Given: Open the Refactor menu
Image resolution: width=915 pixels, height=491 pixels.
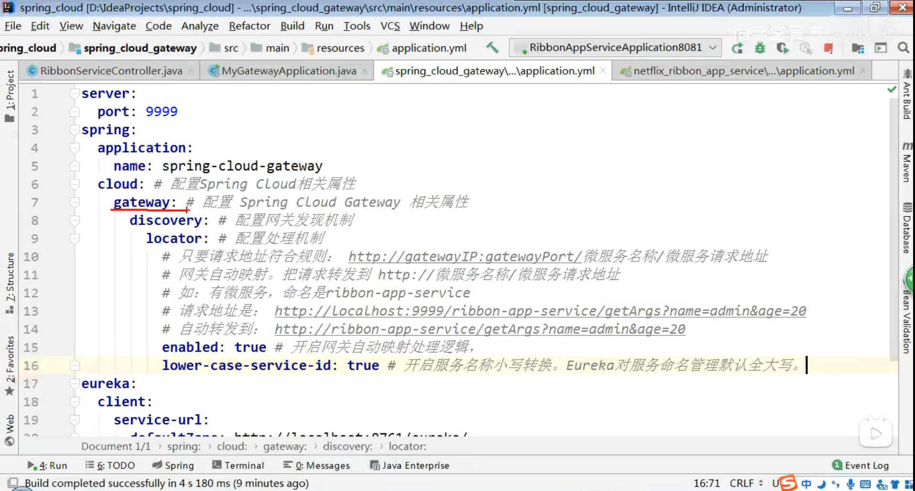Looking at the screenshot, I should click(249, 26).
